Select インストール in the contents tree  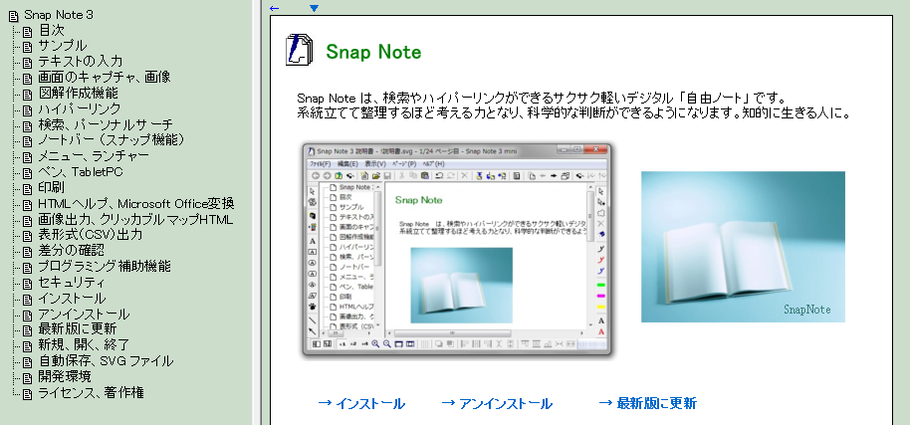click(x=72, y=299)
